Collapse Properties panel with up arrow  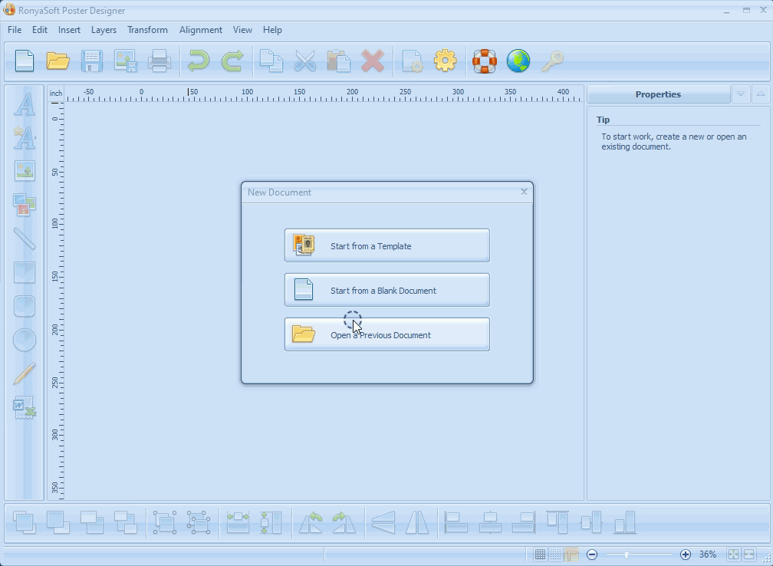point(761,94)
